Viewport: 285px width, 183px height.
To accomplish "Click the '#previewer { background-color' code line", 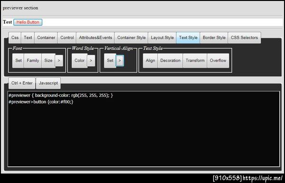I will [61, 96].
